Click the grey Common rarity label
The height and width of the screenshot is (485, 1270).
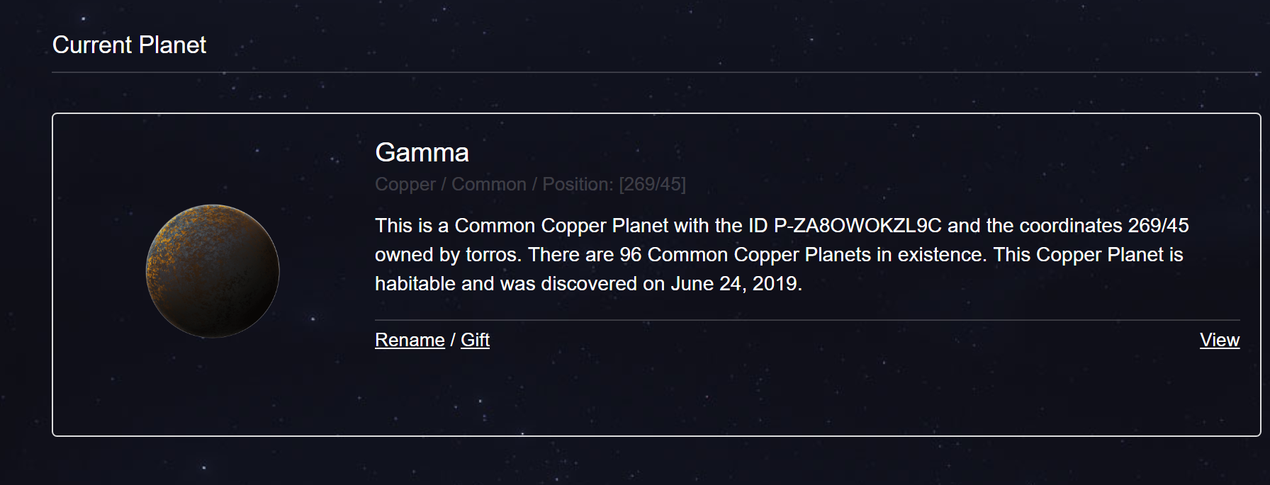pos(488,185)
